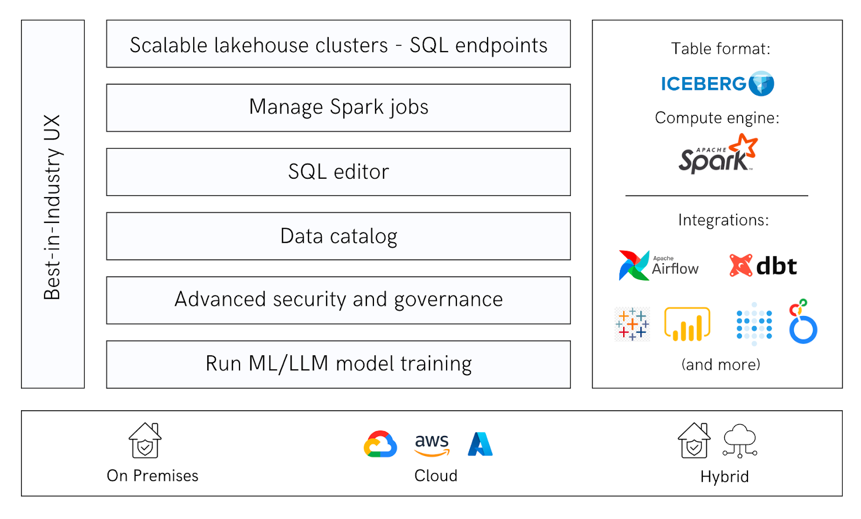Click the (and more) text

721,364
